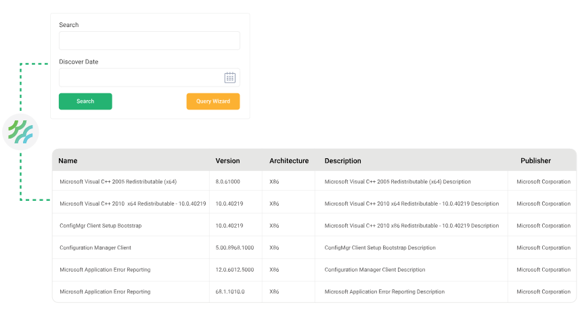This screenshot has height=309, width=580.
Task: Click the Description column header
Action: (x=342, y=161)
